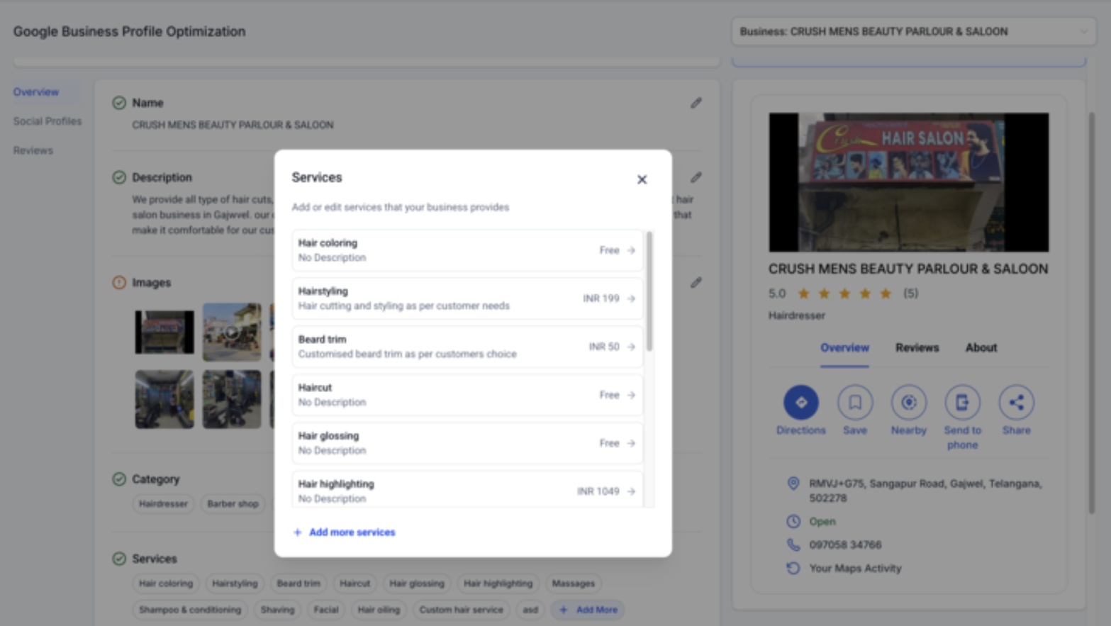
Task: Click the INR 50 price
Action: click(604, 347)
